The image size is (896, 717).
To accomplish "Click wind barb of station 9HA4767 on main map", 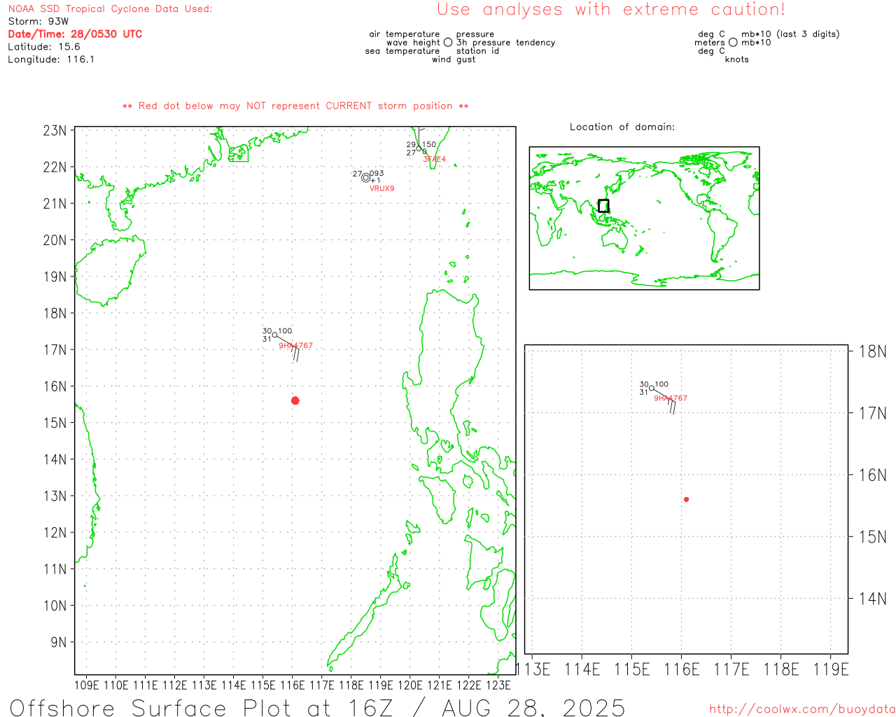I will pos(288,348).
